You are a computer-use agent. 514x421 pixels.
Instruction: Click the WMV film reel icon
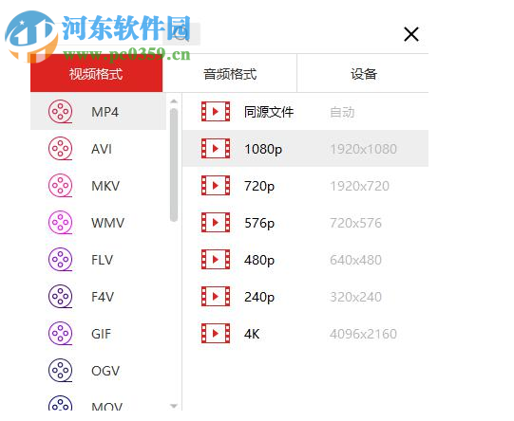coord(60,223)
